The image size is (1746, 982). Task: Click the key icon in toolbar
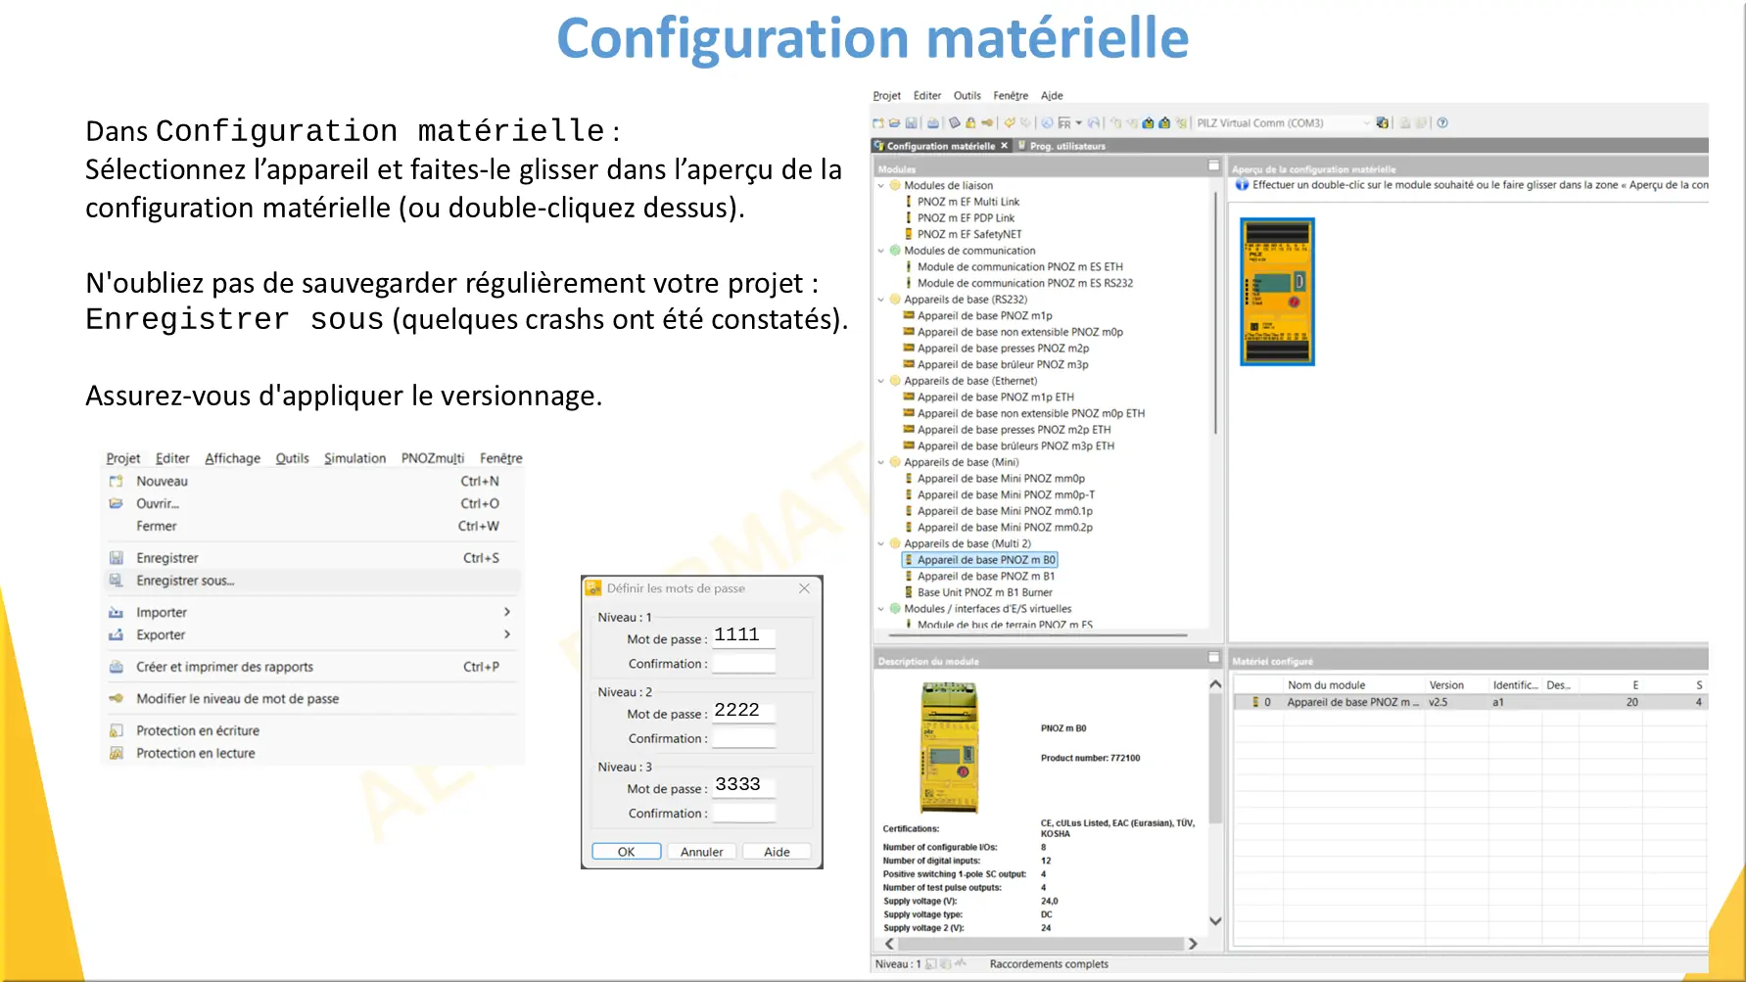[x=987, y=123]
